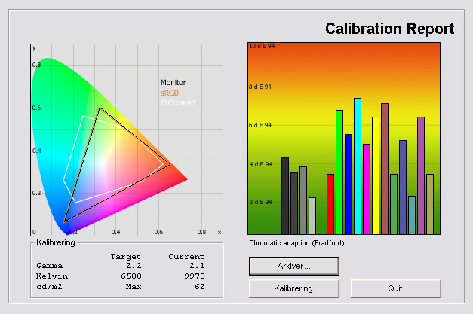Click the purple color bar
The image size is (473, 314).
(x=421, y=175)
